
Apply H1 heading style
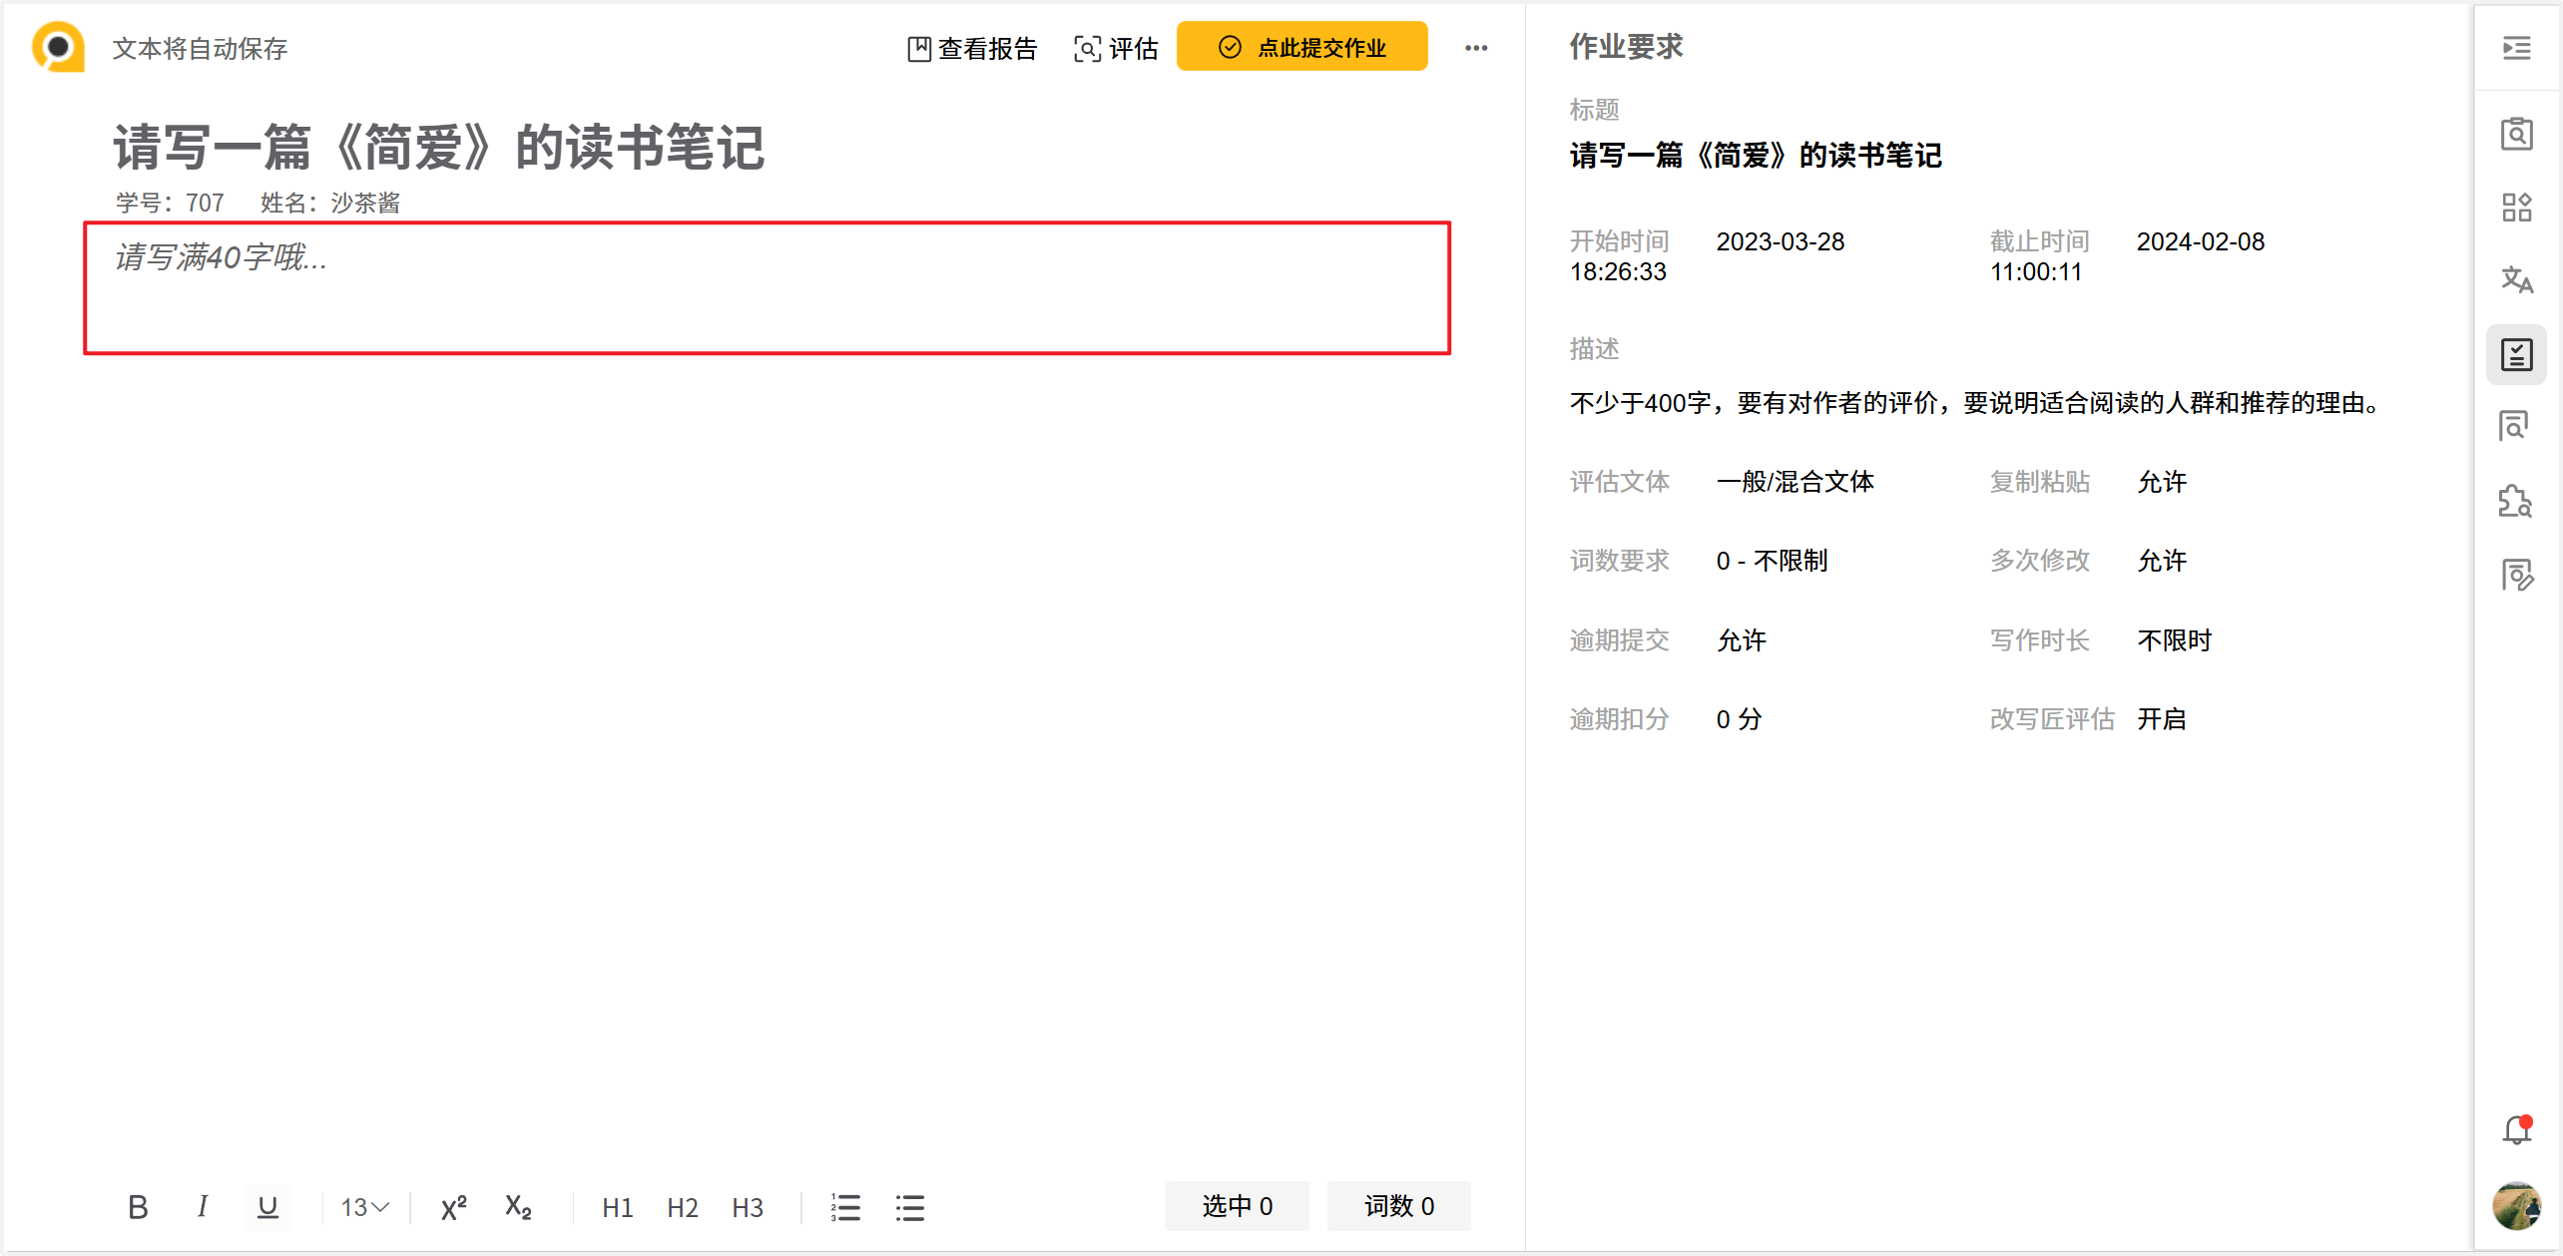point(617,1207)
